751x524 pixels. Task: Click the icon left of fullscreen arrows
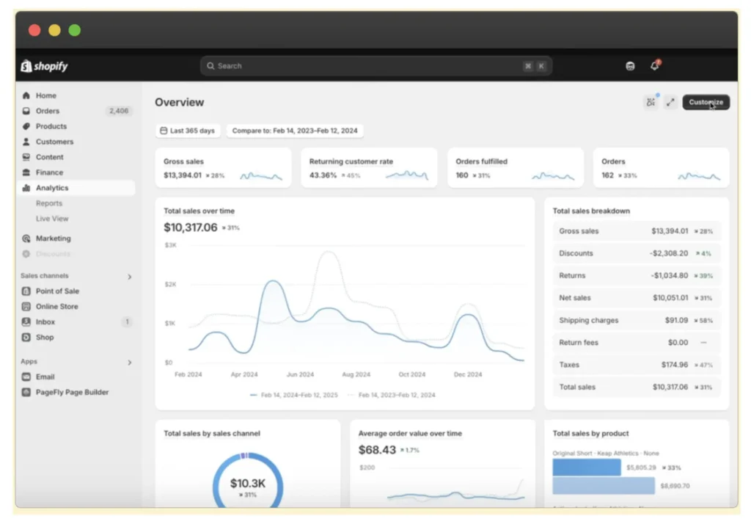click(651, 103)
